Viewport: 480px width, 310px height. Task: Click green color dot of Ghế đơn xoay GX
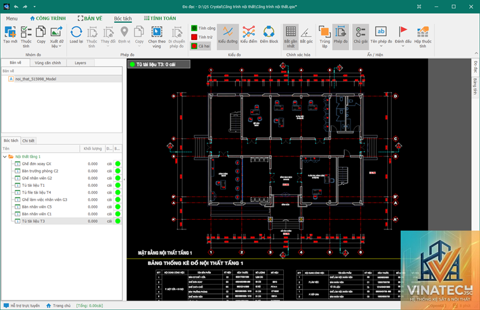pos(117,164)
